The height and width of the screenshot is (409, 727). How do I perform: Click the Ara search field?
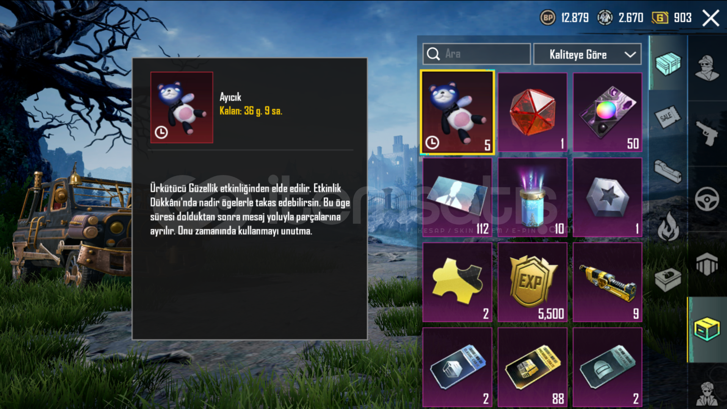coord(477,54)
